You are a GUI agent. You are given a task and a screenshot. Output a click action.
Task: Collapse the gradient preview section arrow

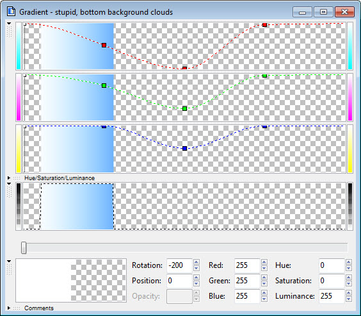click(x=9, y=184)
